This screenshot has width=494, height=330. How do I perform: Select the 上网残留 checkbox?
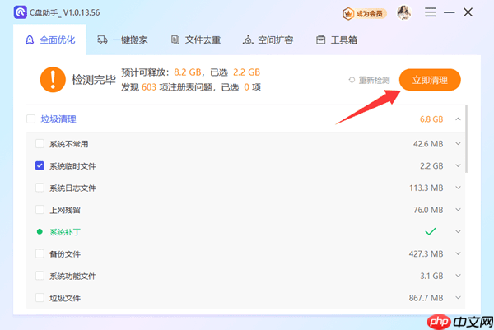click(x=40, y=210)
